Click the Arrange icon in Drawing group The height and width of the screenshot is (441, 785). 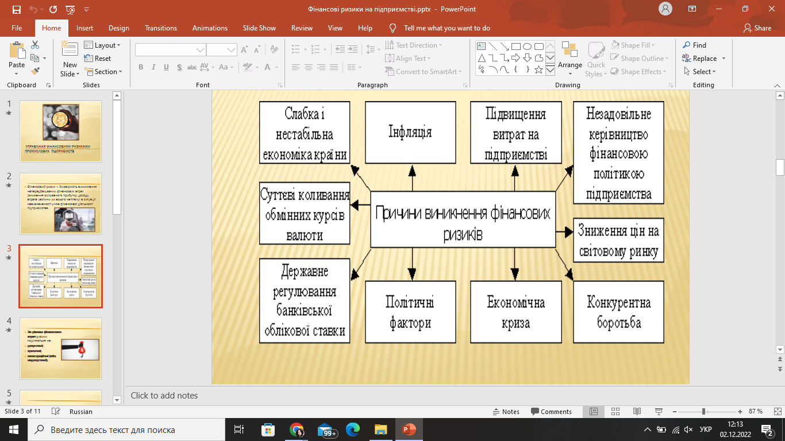(x=569, y=57)
